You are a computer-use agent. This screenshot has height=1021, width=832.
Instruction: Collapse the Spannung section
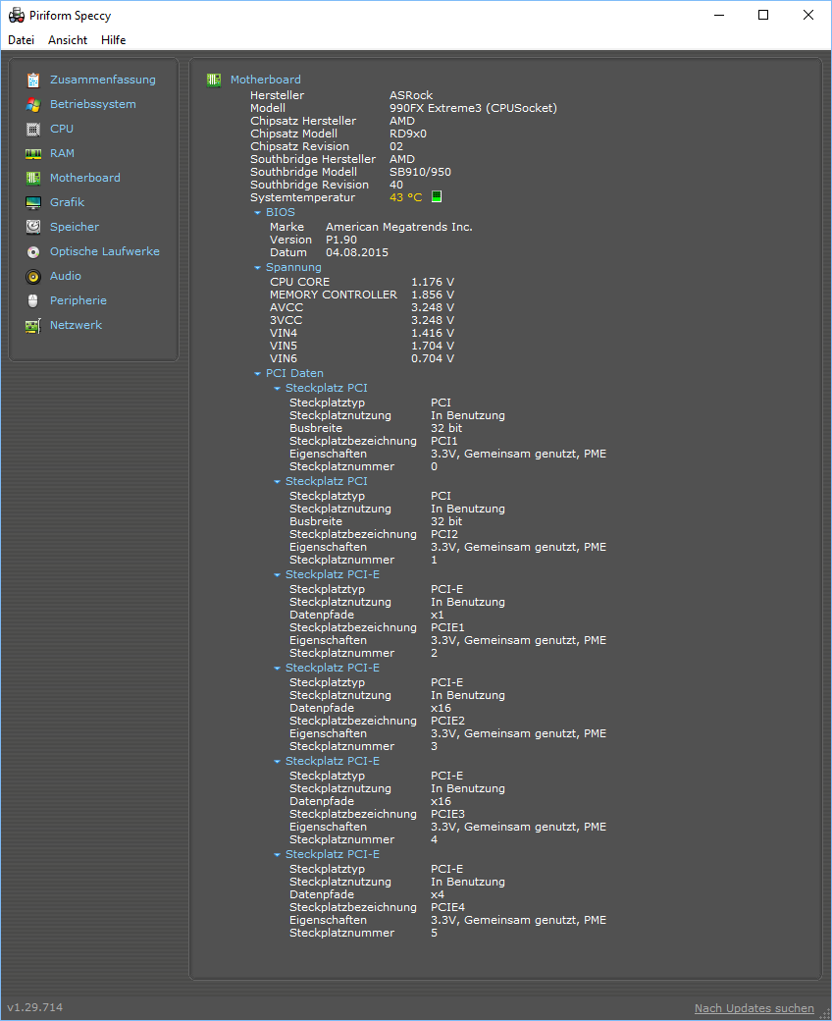(258, 268)
